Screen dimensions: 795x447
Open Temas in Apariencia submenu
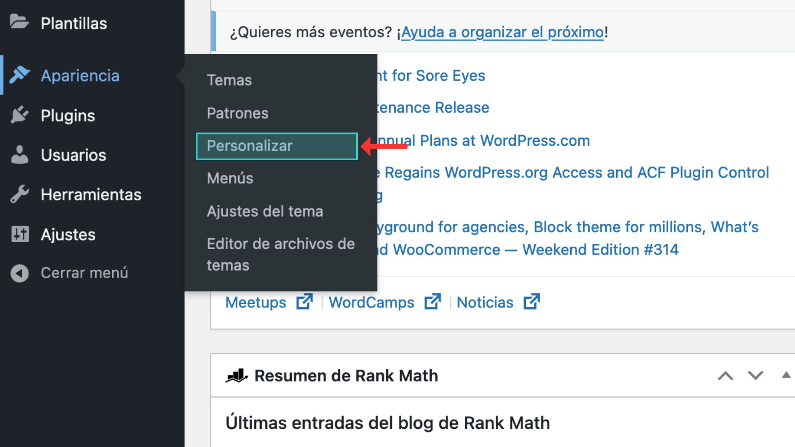[229, 80]
